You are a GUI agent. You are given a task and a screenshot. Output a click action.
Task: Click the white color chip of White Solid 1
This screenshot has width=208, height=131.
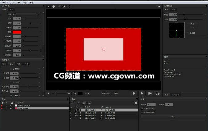[x=16, y=106]
